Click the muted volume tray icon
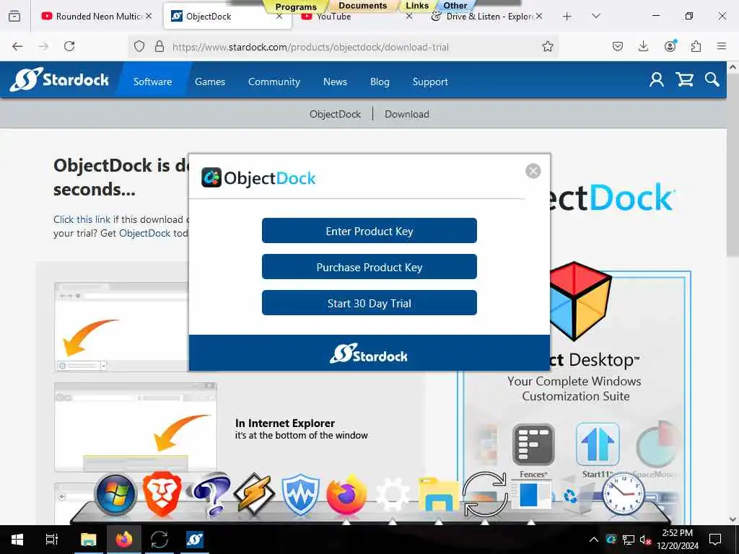Image resolution: width=739 pixels, height=554 pixels. coord(644,540)
